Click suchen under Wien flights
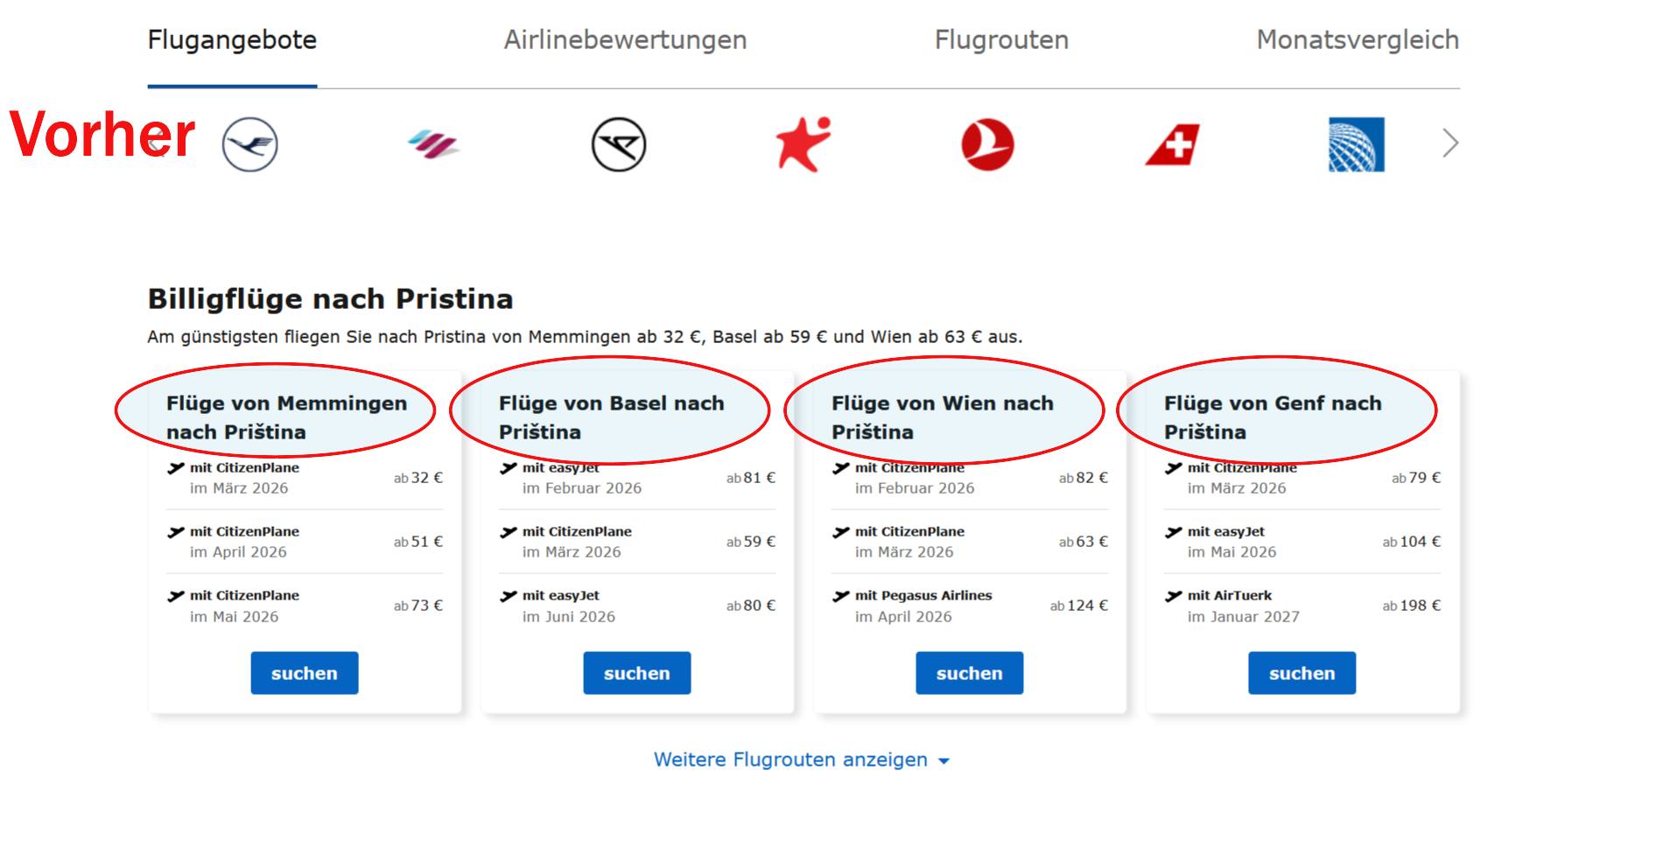 [x=969, y=673]
